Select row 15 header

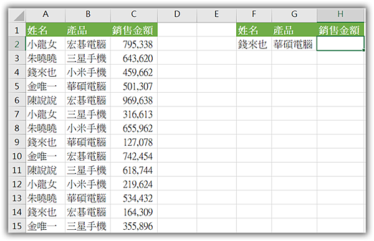click(17, 226)
